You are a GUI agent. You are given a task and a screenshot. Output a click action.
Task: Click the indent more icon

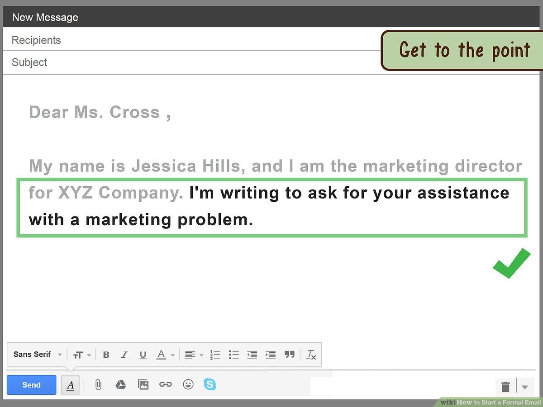tap(271, 355)
